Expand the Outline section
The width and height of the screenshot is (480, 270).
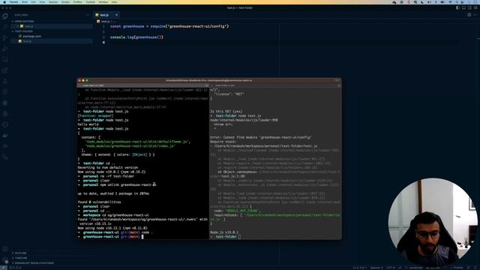coord(20,253)
